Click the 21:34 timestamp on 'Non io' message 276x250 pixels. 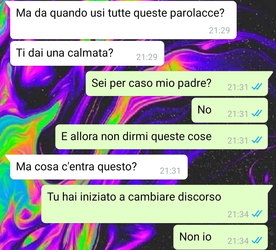[238, 241]
